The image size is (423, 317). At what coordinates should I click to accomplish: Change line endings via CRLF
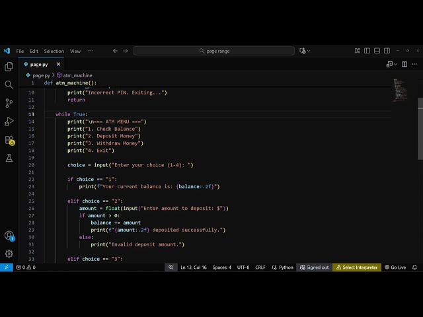coord(260,267)
